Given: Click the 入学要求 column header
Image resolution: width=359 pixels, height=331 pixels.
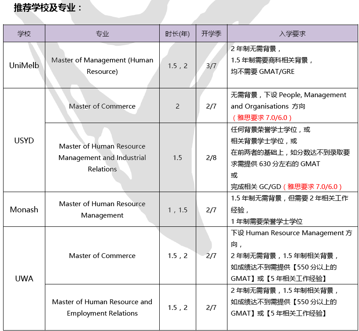Looking at the screenshot, I should pos(293,33).
